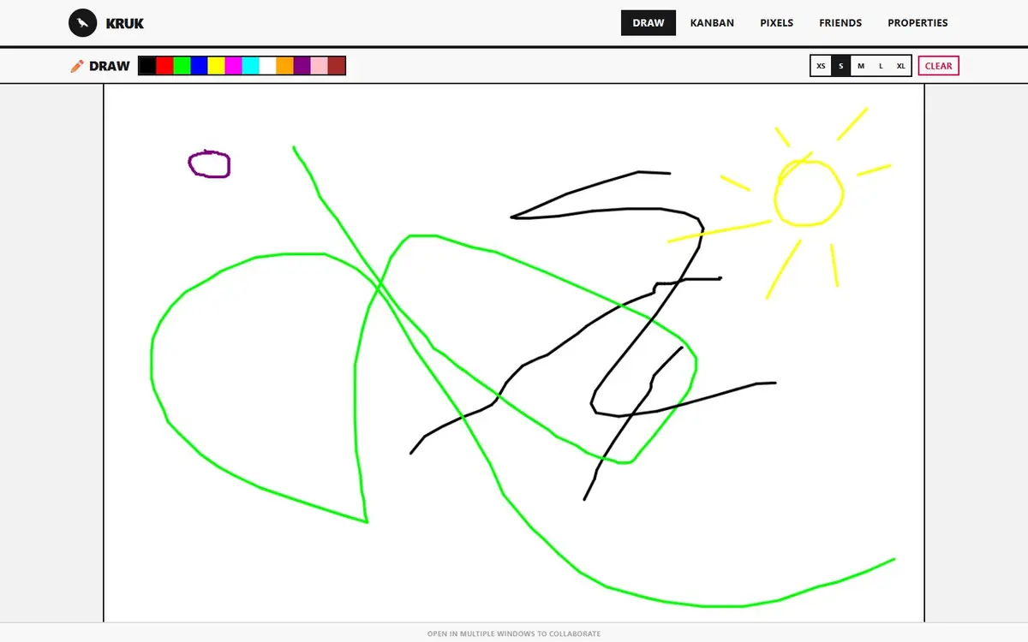1028x642 pixels.
Task: Pick the orange color swatch
Action: click(x=284, y=66)
